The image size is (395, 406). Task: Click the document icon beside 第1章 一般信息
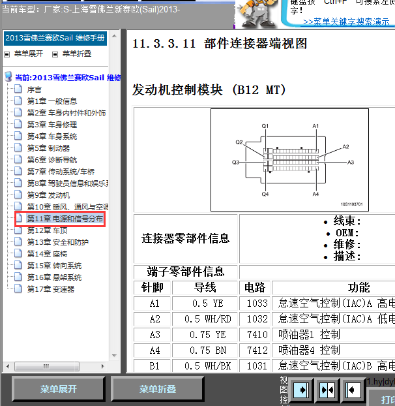(18, 101)
